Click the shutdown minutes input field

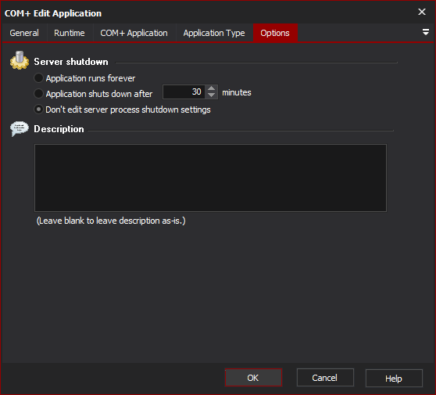(184, 92)
